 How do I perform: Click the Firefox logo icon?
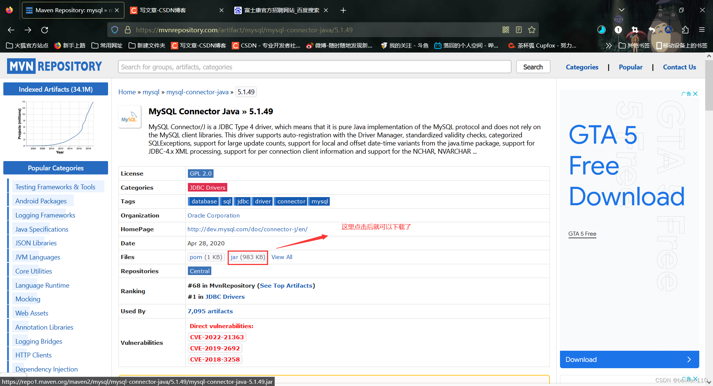[9, 10]
